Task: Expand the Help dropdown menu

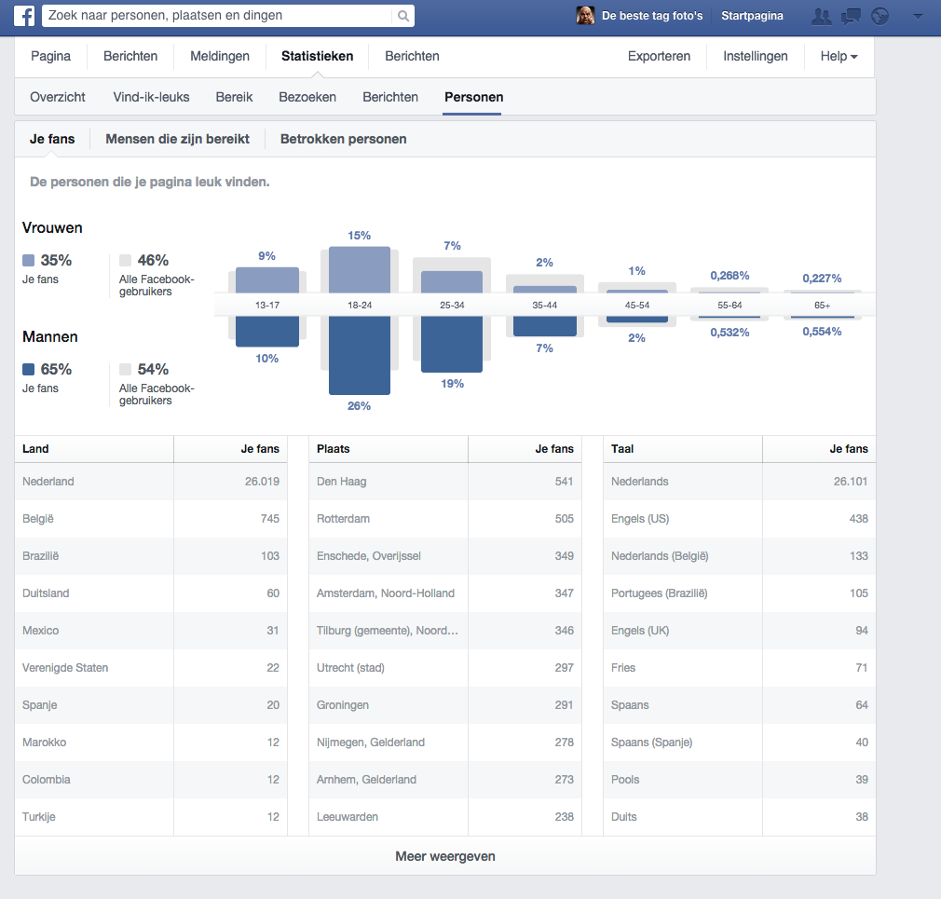Action: [x=839, y=57]
